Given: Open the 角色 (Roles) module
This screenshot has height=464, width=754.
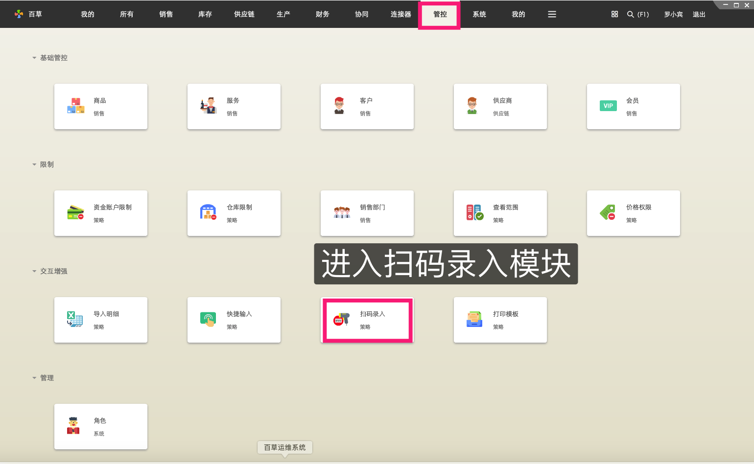Looking at the screenshot, I should [x=101, y=426].
